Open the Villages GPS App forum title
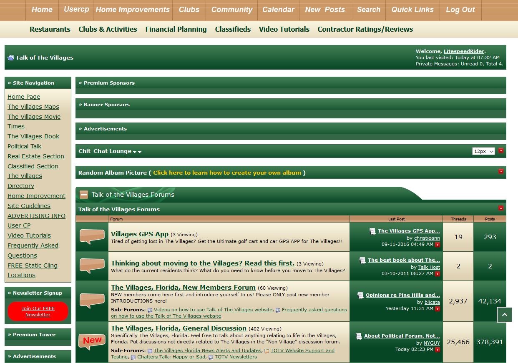This screenshot has width=518, height=363. click(x=140, y=234)
